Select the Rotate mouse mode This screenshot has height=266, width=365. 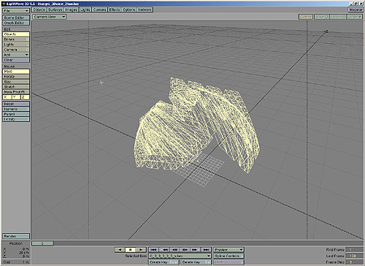pos(16,77)
